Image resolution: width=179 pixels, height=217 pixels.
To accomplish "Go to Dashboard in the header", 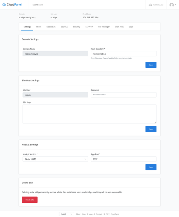I will coord(38,5).
